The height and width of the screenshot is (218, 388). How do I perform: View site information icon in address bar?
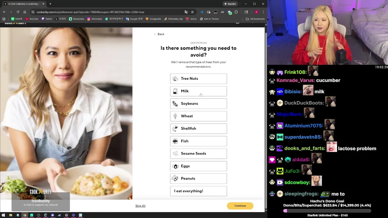pyautogui.click(x=33, y=12)
